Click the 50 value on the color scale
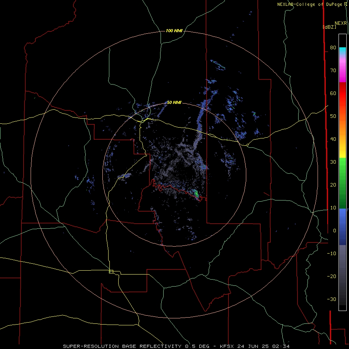349x349 pixels. click(x=333, y=116)
